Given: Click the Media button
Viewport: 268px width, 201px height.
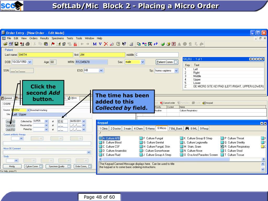Looking at the screenshot, I should click(12, 166).
